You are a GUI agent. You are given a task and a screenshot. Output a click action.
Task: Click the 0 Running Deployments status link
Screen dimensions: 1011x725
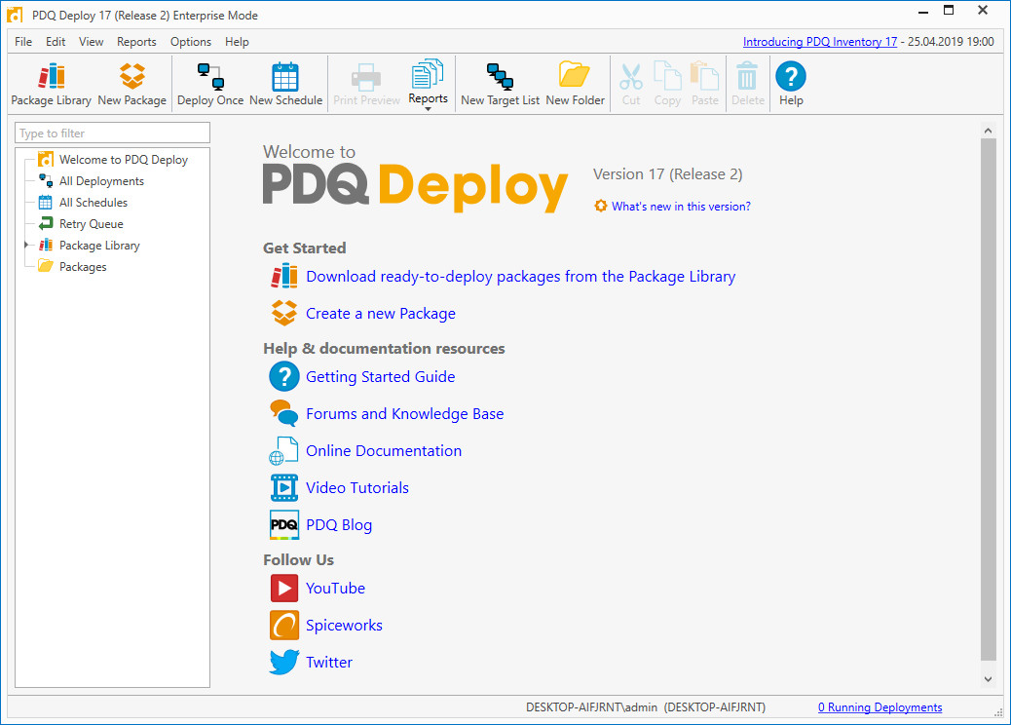tap(880, 707)
